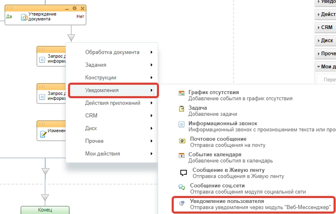Click the Информационный звонок icon
Screen dimensions: 336x214
click(182, 124)
